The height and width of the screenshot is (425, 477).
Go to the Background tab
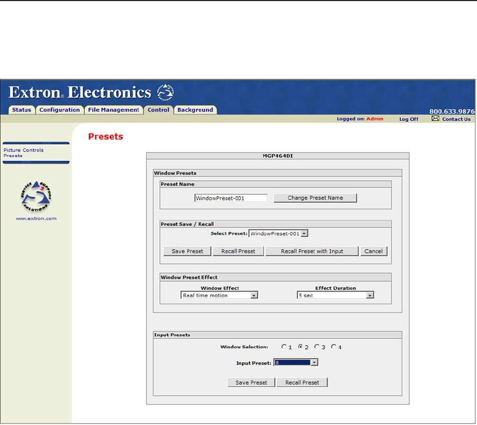pos(195,110)
